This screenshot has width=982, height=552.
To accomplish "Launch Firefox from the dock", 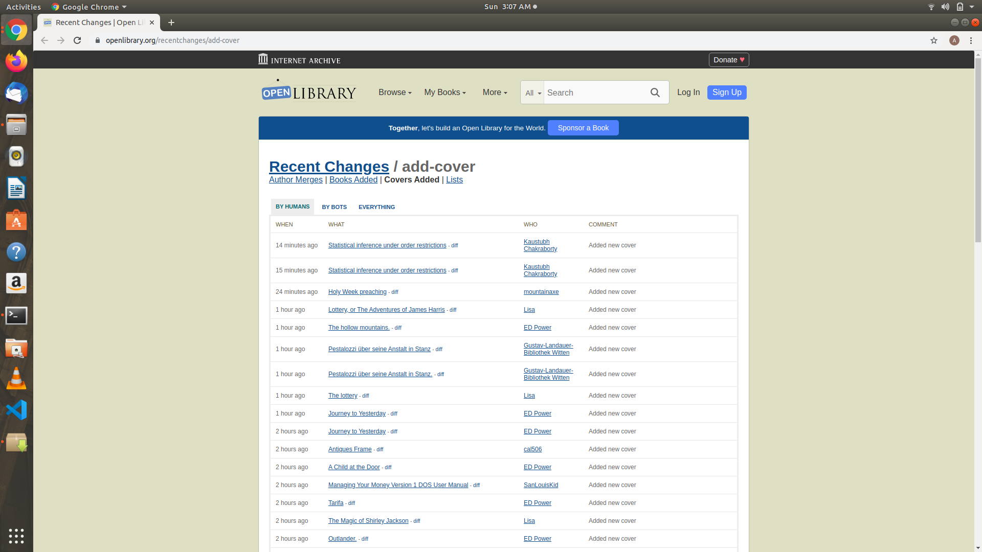I will click(16, 62).
